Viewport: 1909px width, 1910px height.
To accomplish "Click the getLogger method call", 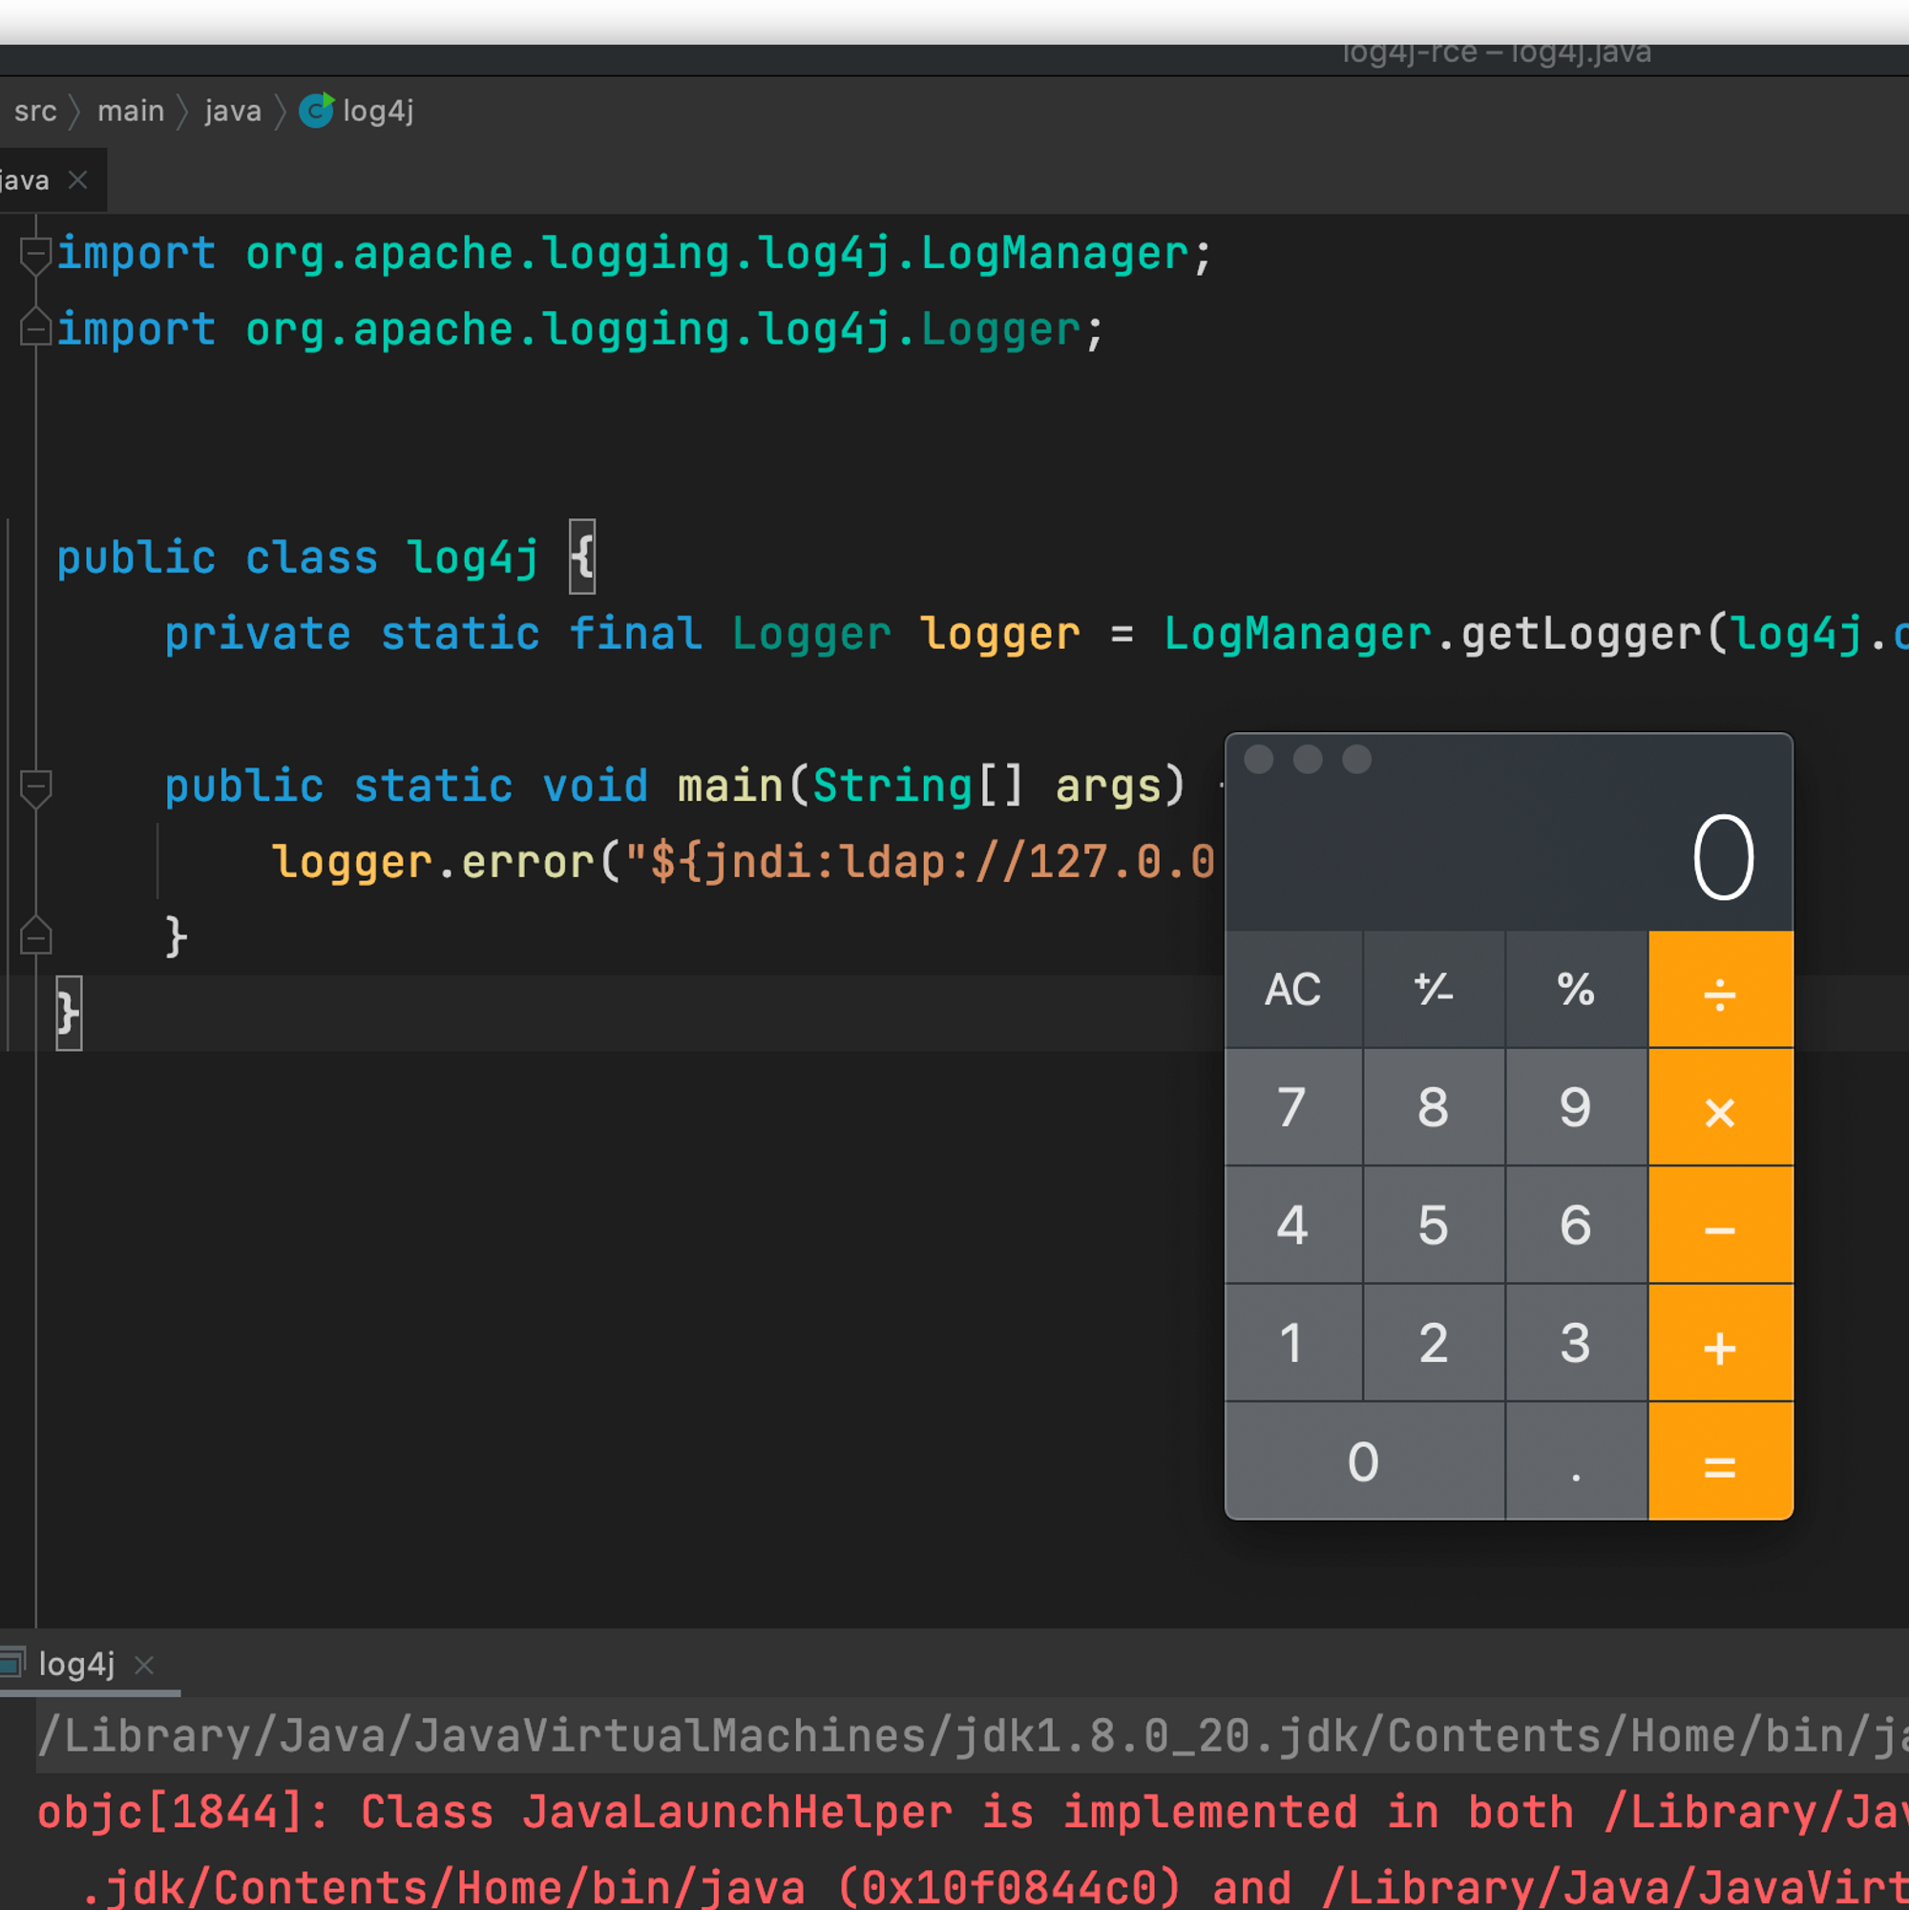I will (1581, 635).
